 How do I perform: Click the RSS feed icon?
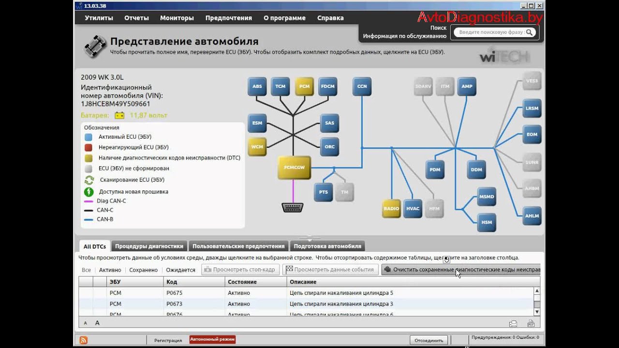84,340
